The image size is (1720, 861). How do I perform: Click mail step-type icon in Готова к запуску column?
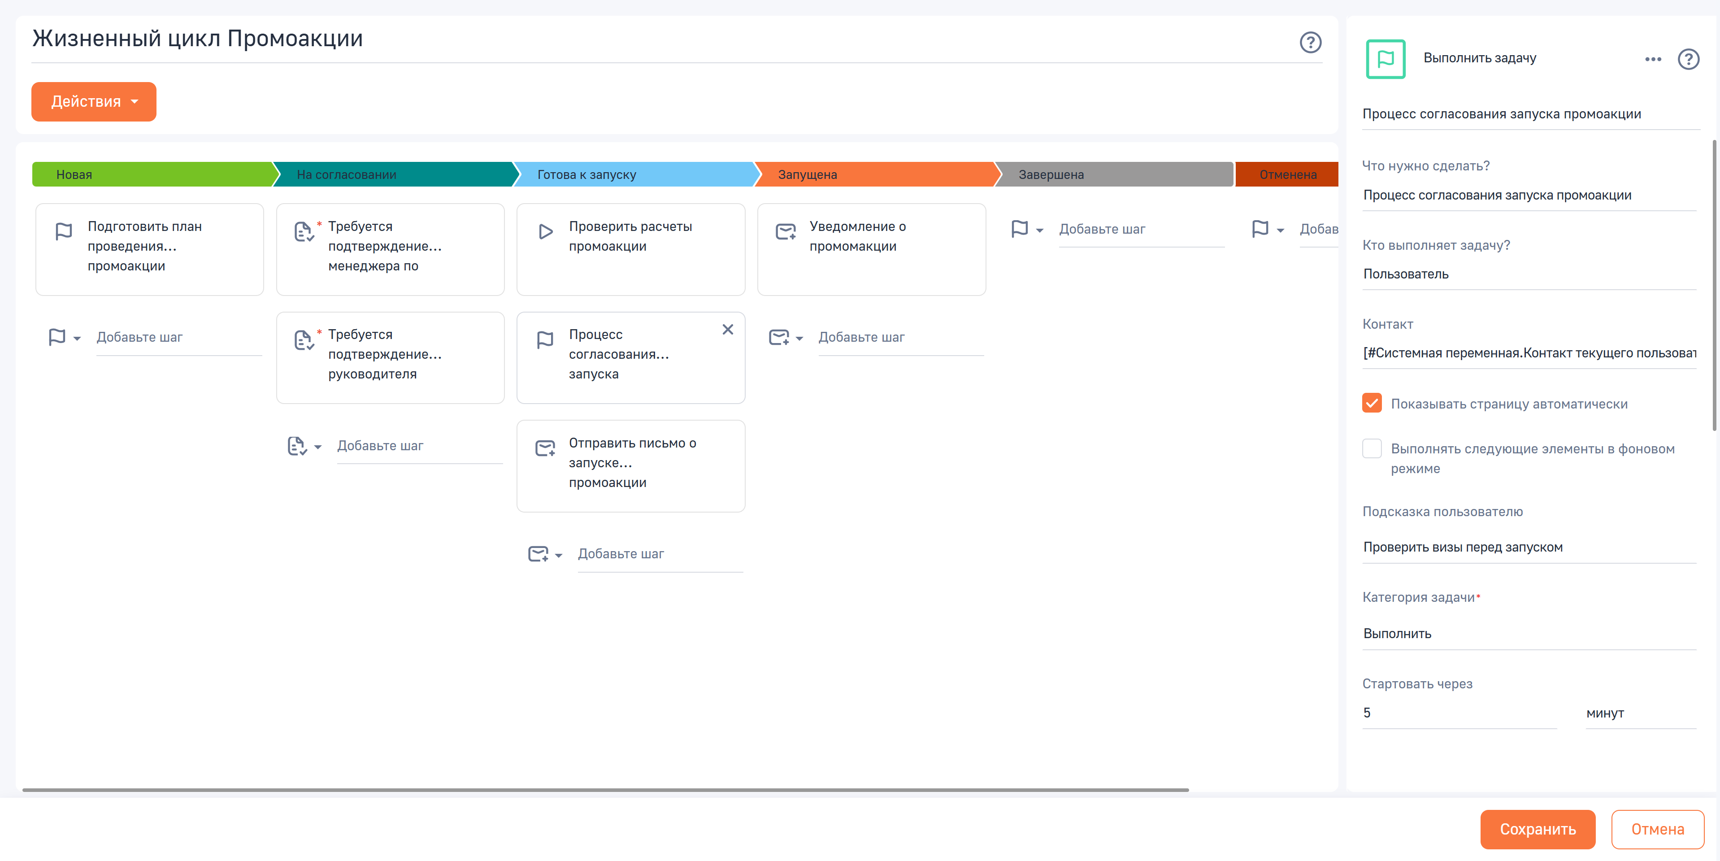coord(538,554)
